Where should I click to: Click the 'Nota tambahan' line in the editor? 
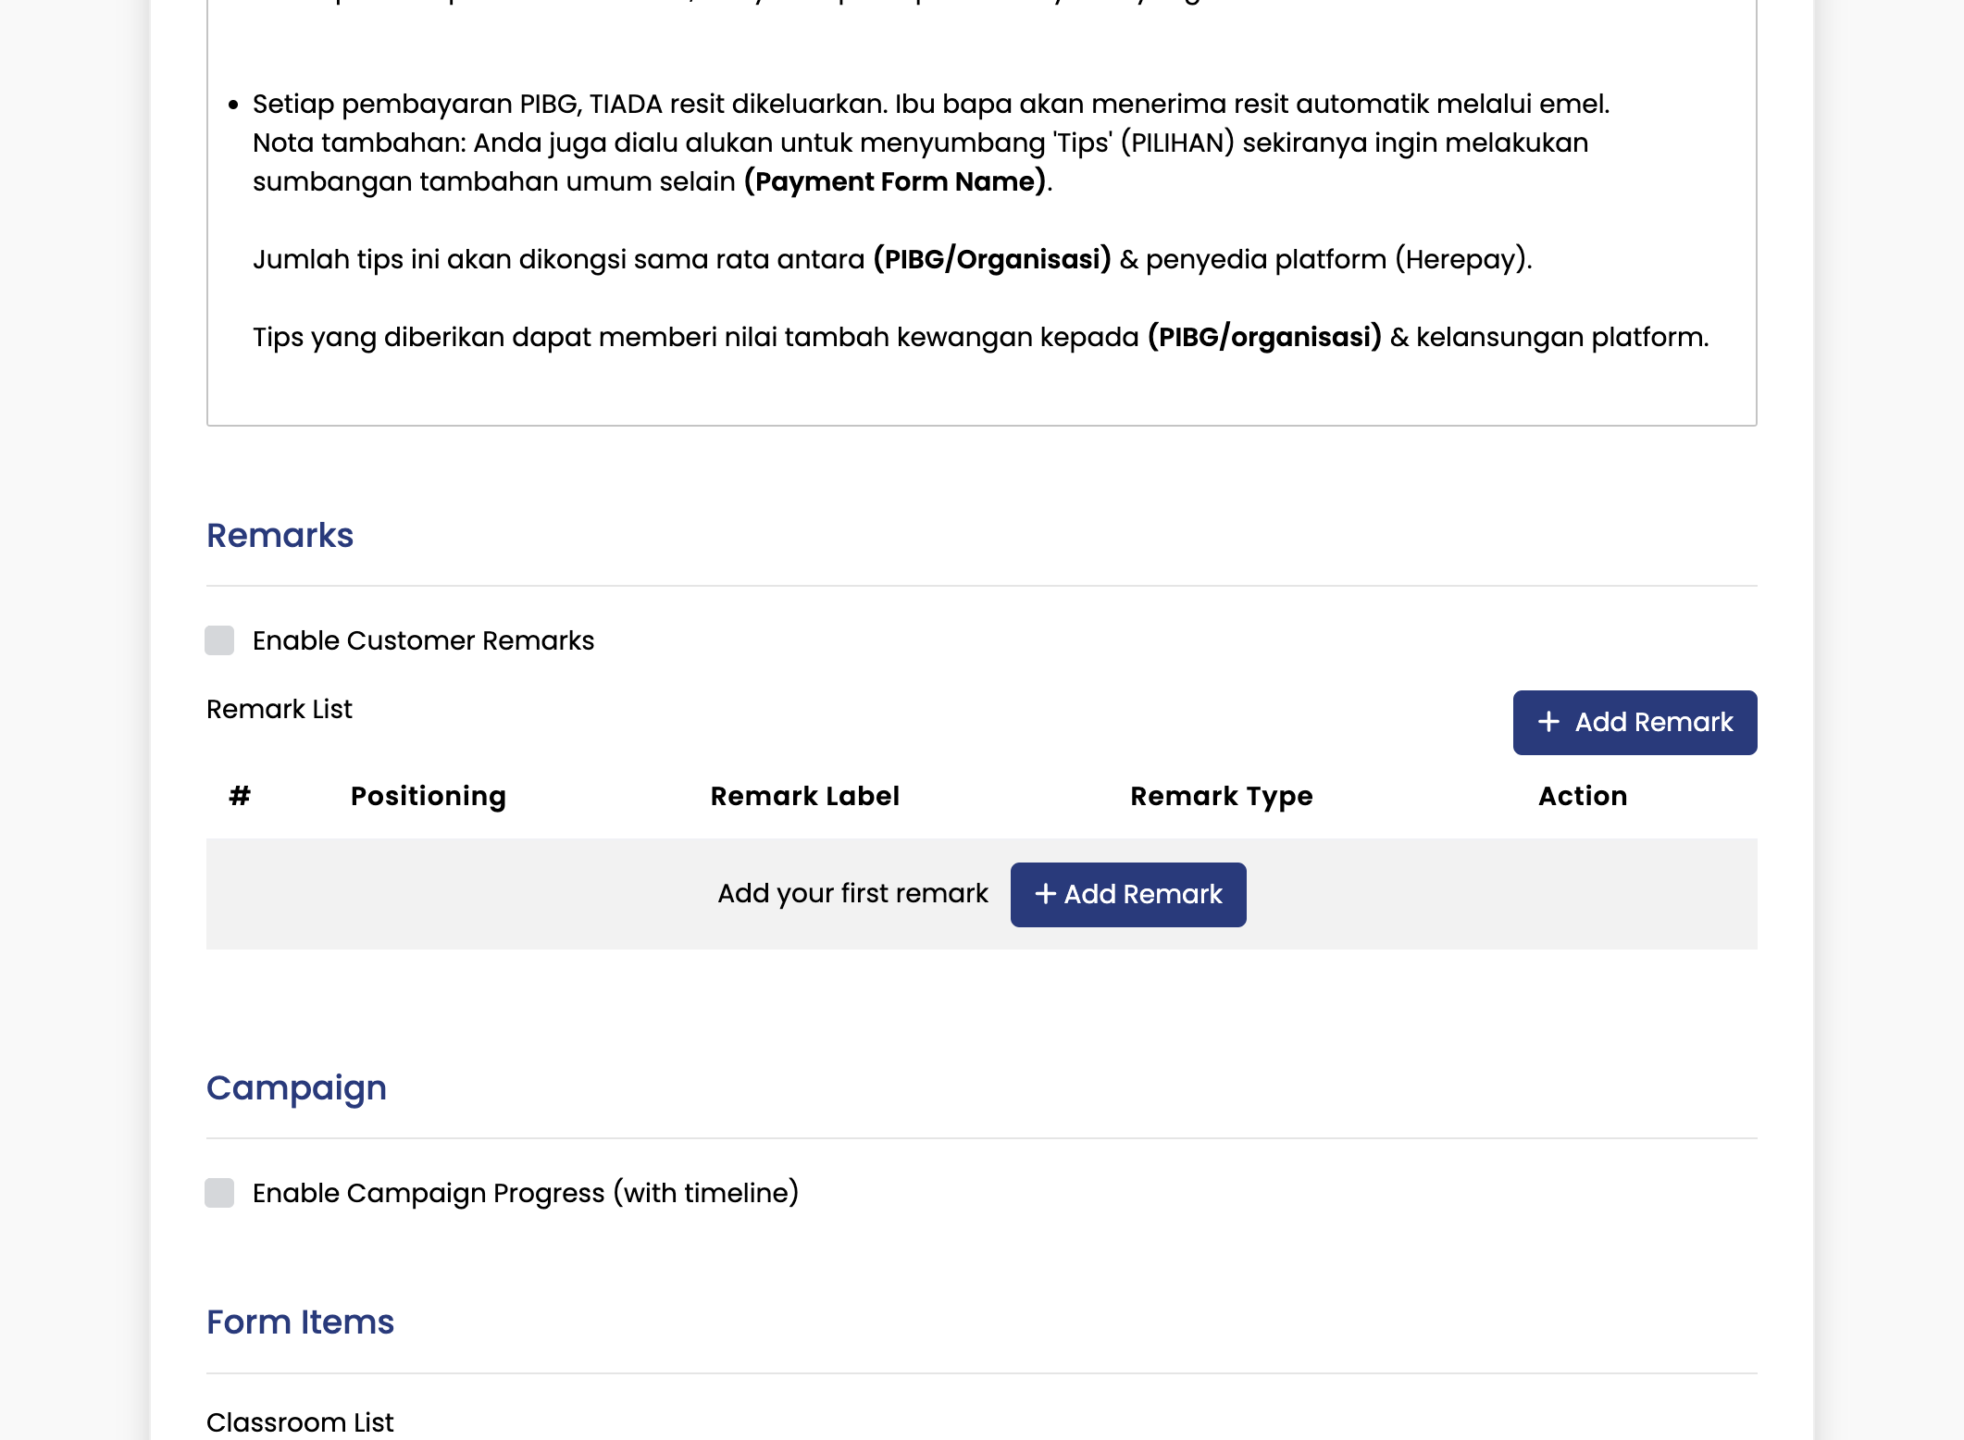pyautogui.click(x=920, y=143)
